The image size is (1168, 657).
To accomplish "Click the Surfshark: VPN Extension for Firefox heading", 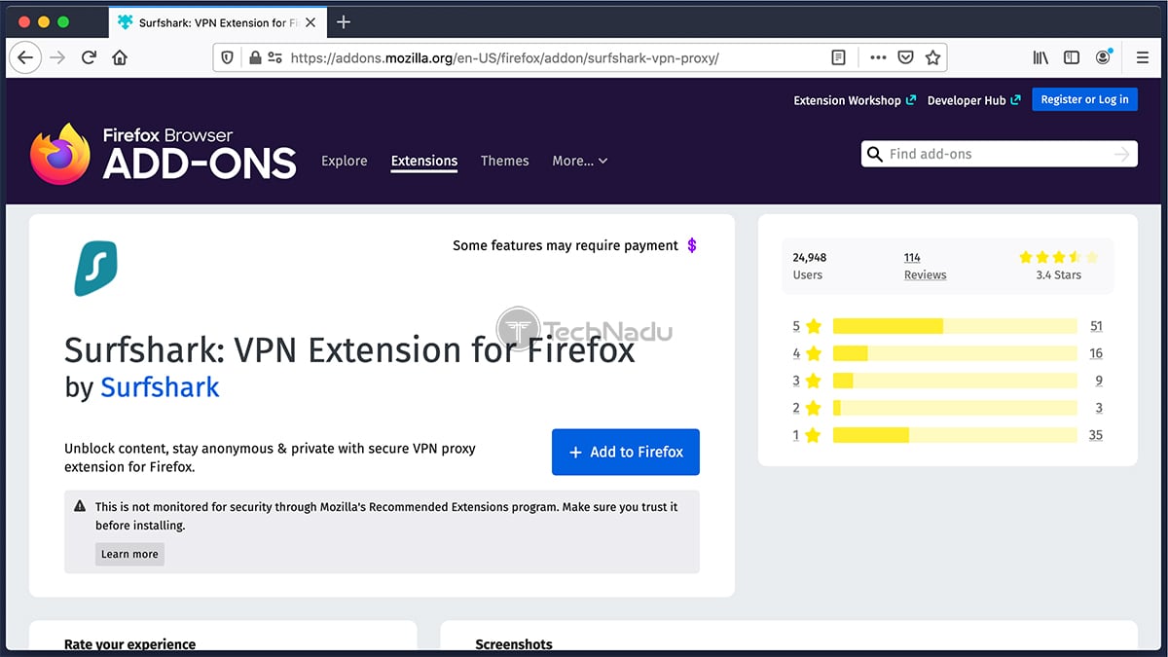I will (x=349, y=348).
